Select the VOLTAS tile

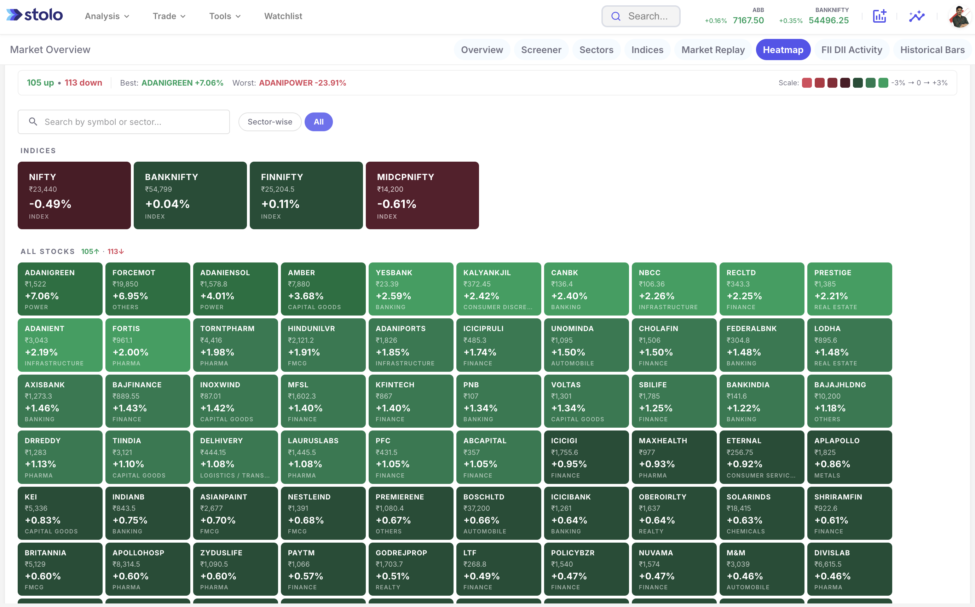587,401
